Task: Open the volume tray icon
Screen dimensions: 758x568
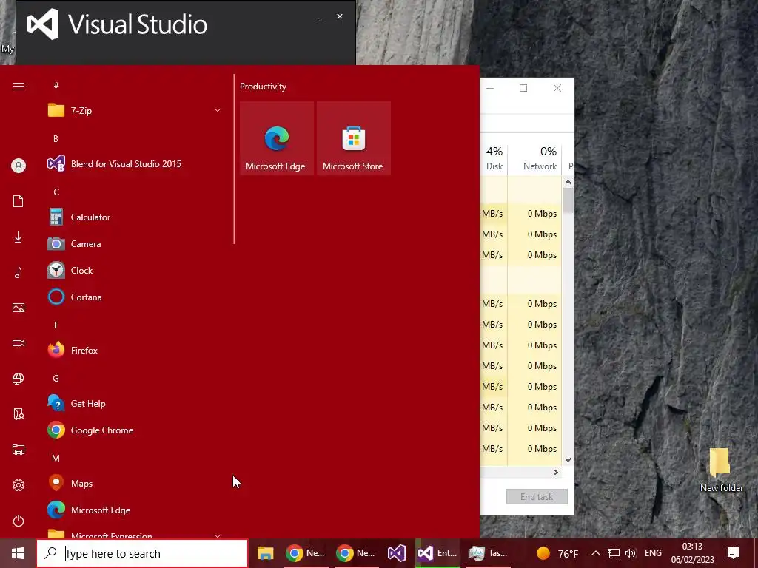Action: coord(631,553)
